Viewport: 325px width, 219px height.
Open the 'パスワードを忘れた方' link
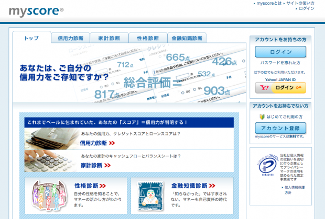280,63
